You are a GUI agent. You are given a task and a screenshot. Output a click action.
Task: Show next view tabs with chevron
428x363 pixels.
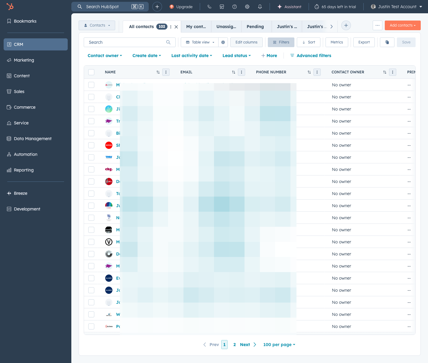(332, 27)
